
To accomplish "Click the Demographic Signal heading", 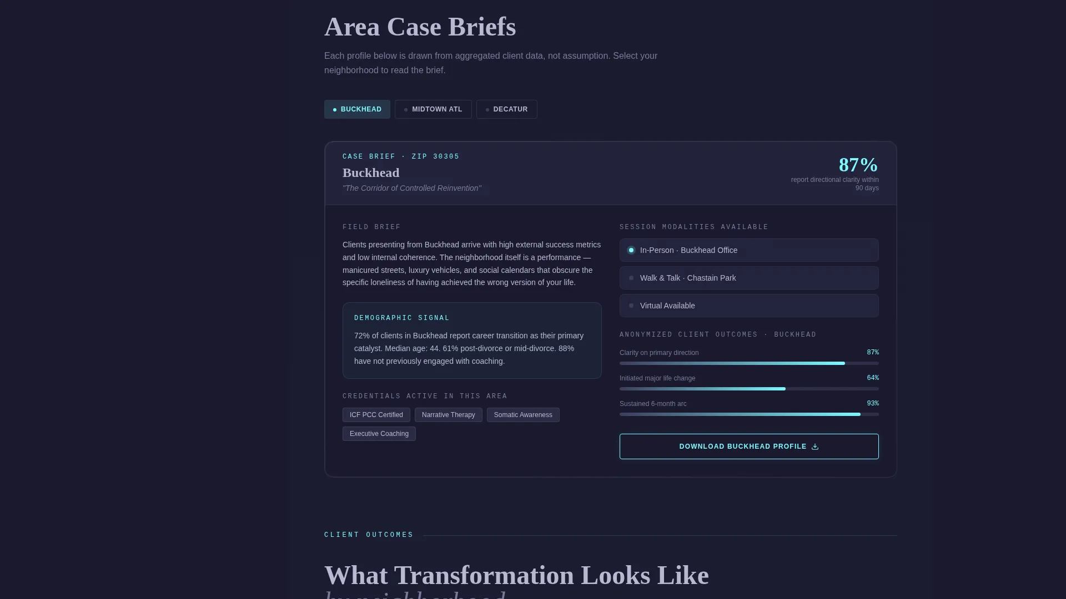I will (x=402, y=318).
